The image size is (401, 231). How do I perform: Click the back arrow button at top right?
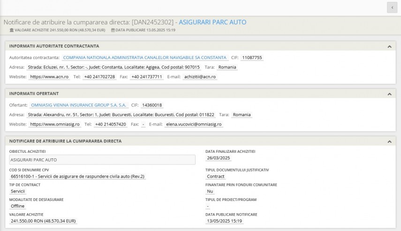[x=392, y=7]
